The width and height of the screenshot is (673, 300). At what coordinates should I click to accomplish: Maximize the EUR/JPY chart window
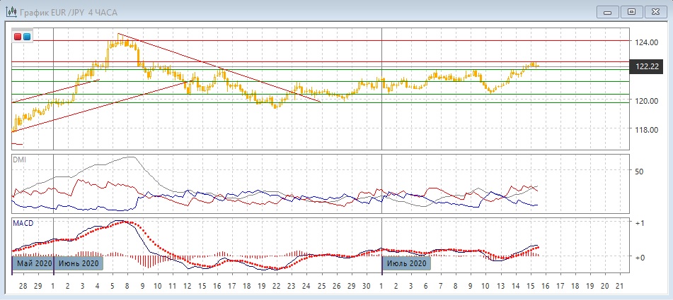632,11
